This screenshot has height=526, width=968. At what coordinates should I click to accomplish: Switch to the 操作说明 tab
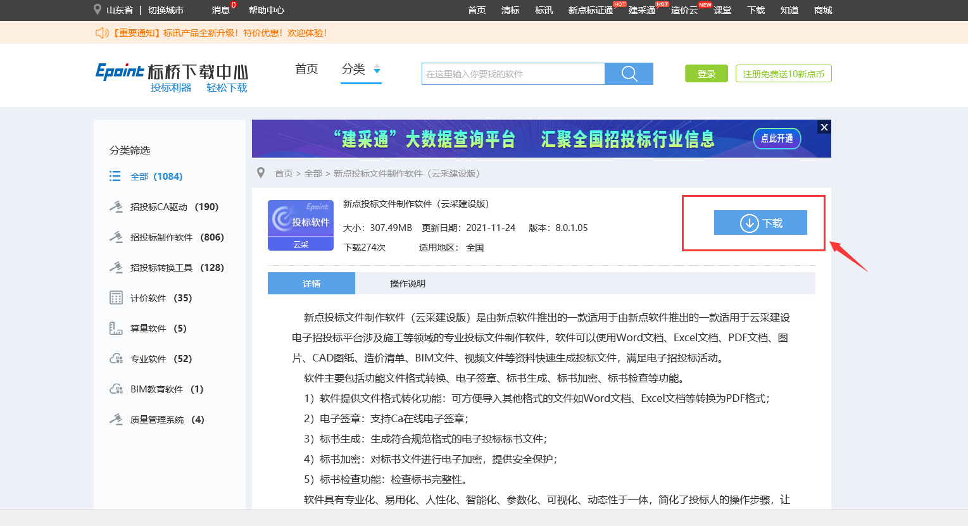click(408, 283)
